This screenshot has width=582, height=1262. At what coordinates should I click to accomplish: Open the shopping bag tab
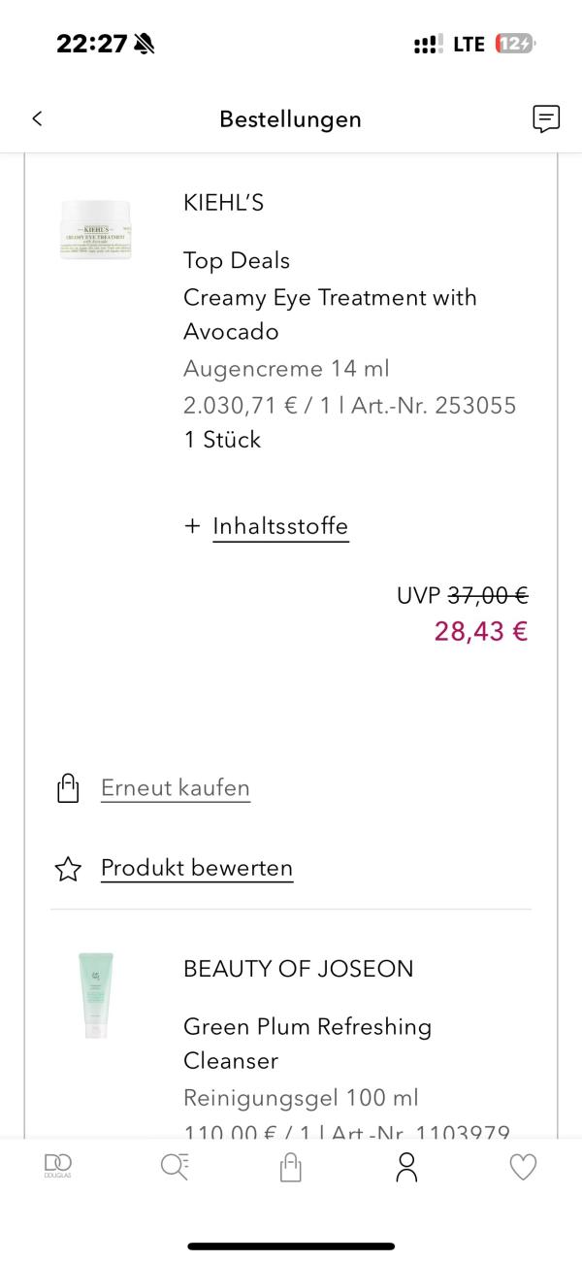point(291,1166)
